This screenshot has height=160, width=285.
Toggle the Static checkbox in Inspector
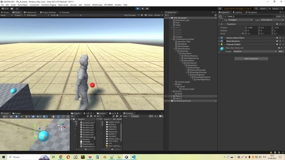coord(275,16)
